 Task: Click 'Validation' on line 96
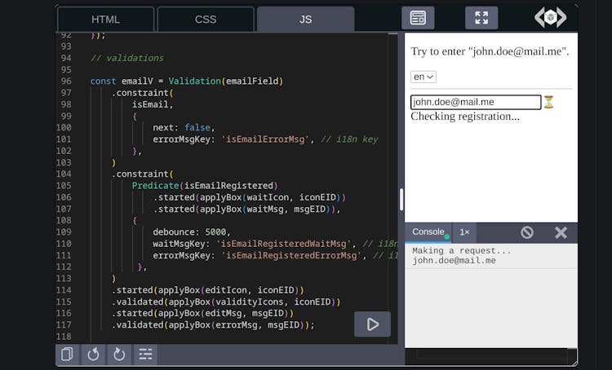pyautogui.click(x=194, y=81)
